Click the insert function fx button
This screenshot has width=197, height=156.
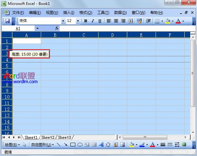(57, 28)
